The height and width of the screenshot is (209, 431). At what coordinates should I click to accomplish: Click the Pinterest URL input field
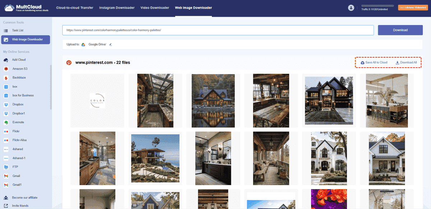tap(218, 30)
